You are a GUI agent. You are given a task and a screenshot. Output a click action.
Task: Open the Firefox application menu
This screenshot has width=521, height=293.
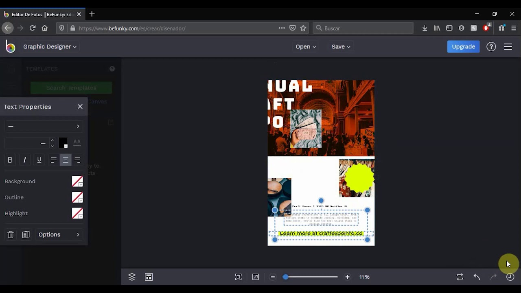514,28
